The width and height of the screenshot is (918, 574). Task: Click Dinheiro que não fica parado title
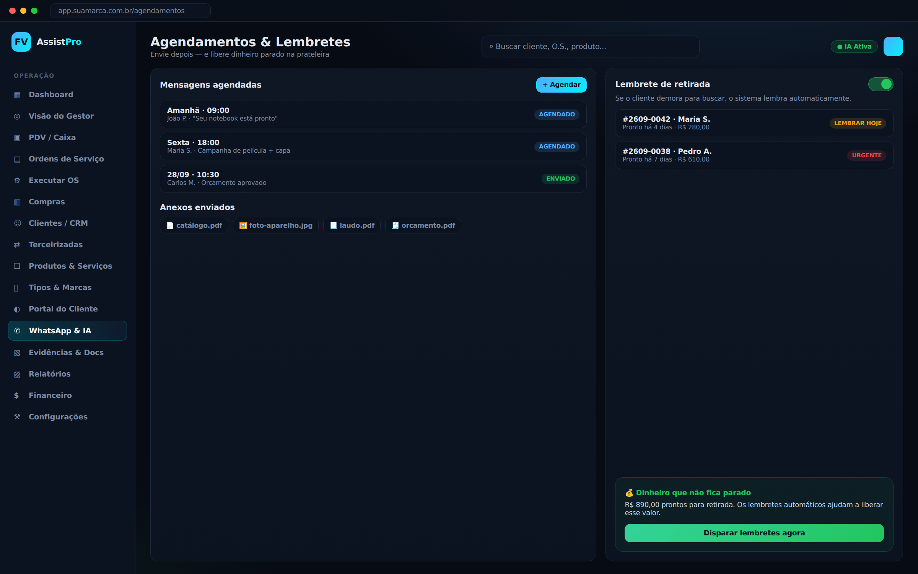pyautogui.click(x=693, y=492)
